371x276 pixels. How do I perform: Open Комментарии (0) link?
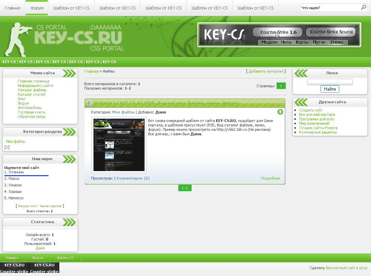pyautogui.click(x=133, y=178)
